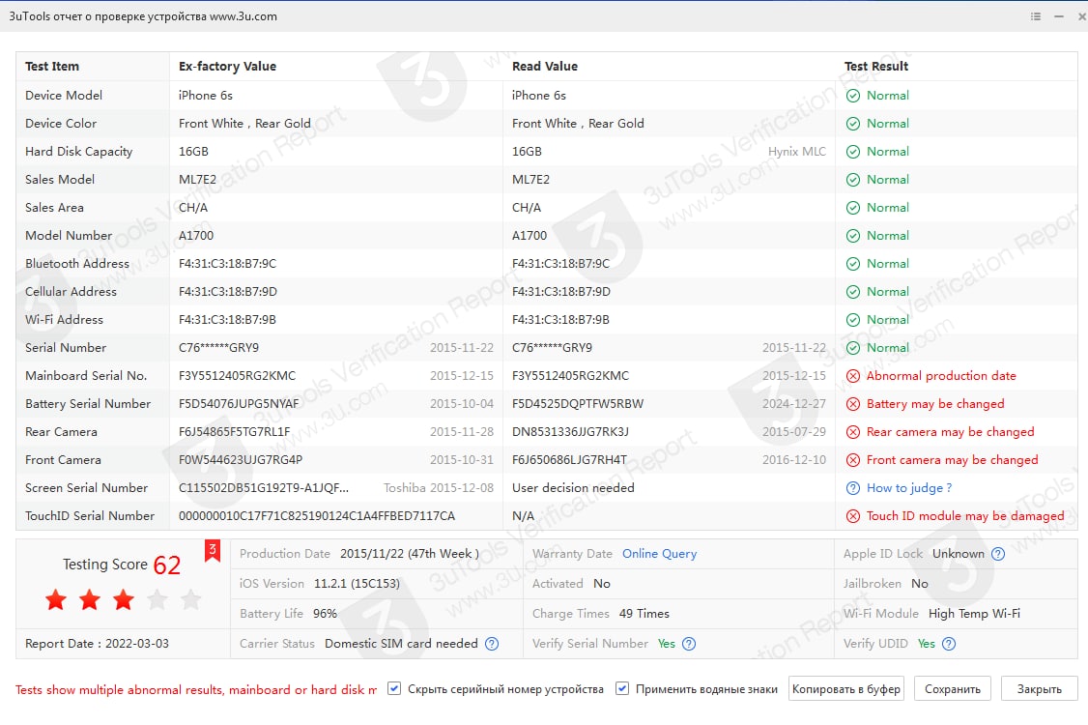Image resolution: width=1088 pixels, height=725 pixels.
Task: Click the mainboard read date '2015-12-15' in Read Value column
Action: 794,376
